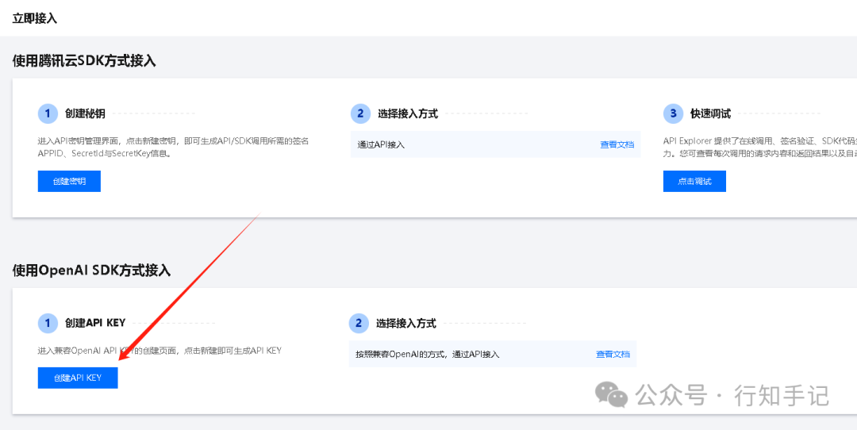
Task: Click description starting 进入API密钥管理界面
Action: point(173,147)
